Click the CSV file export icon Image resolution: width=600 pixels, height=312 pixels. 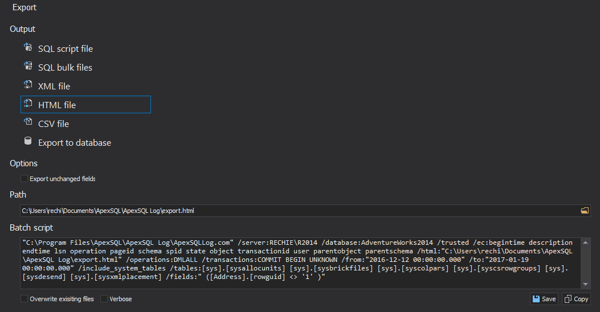28,122
